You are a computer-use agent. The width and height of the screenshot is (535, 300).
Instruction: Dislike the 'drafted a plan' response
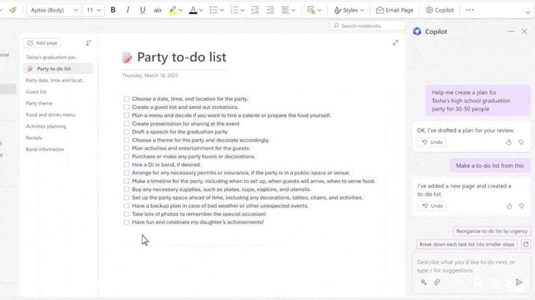[521, 142]
